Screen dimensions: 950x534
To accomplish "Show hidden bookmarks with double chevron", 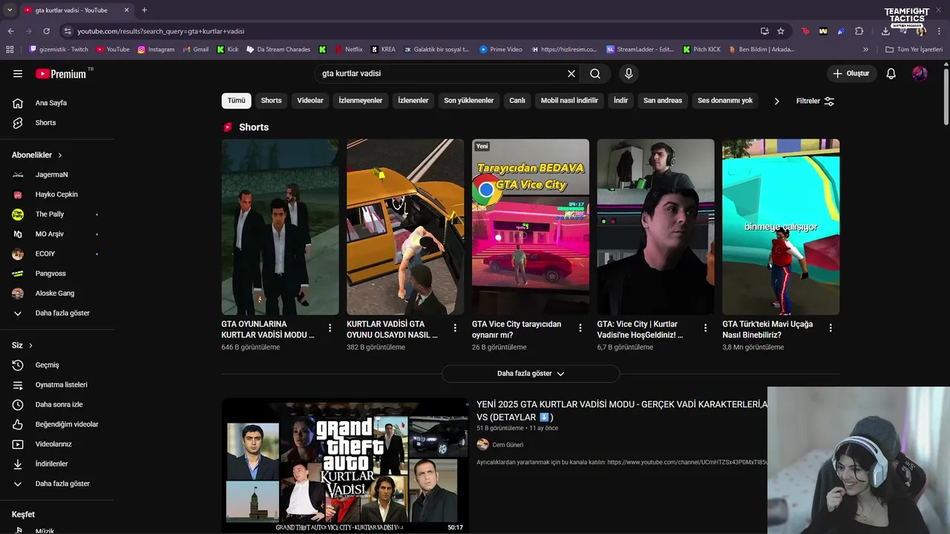I will click(x=865, y=50).
